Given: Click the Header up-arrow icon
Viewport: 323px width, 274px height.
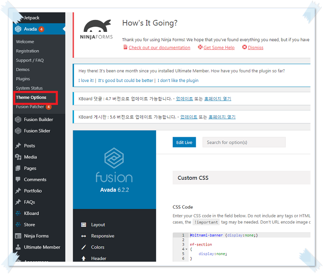Looking at the screenshot, I should (84, 258).
